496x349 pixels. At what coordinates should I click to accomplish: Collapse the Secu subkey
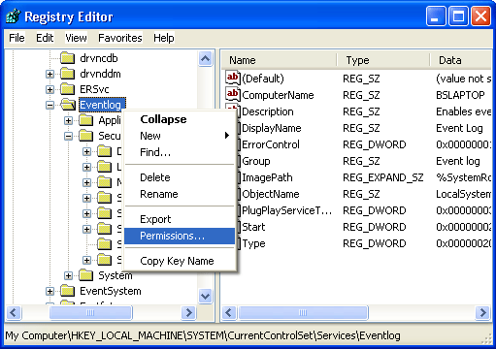coord(68,136)
